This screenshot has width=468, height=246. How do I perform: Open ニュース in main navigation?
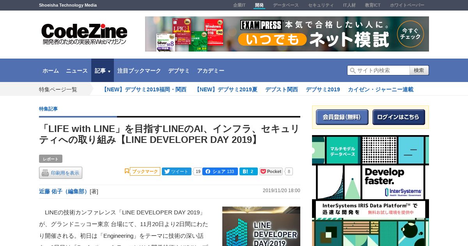pyautogui.click(x=77, y=71)
